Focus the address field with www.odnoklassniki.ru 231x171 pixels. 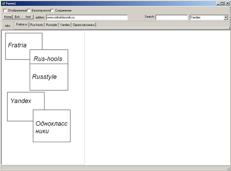87,17
